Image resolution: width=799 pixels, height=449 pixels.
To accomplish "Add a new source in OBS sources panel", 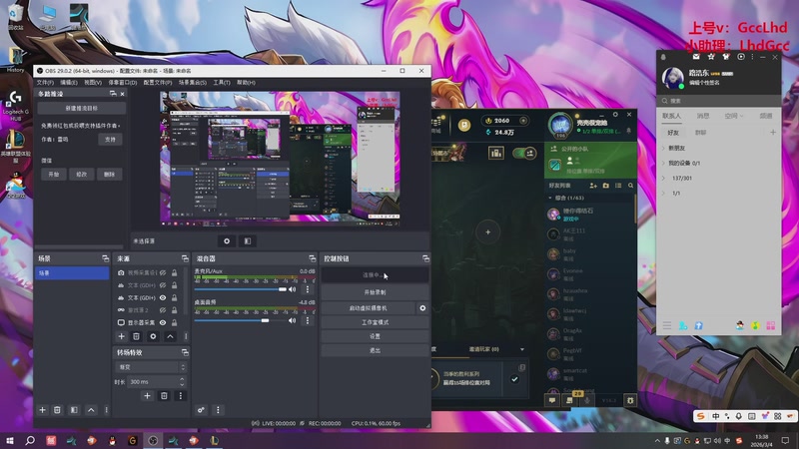I will pyautogui.click(x=121, y=336).
